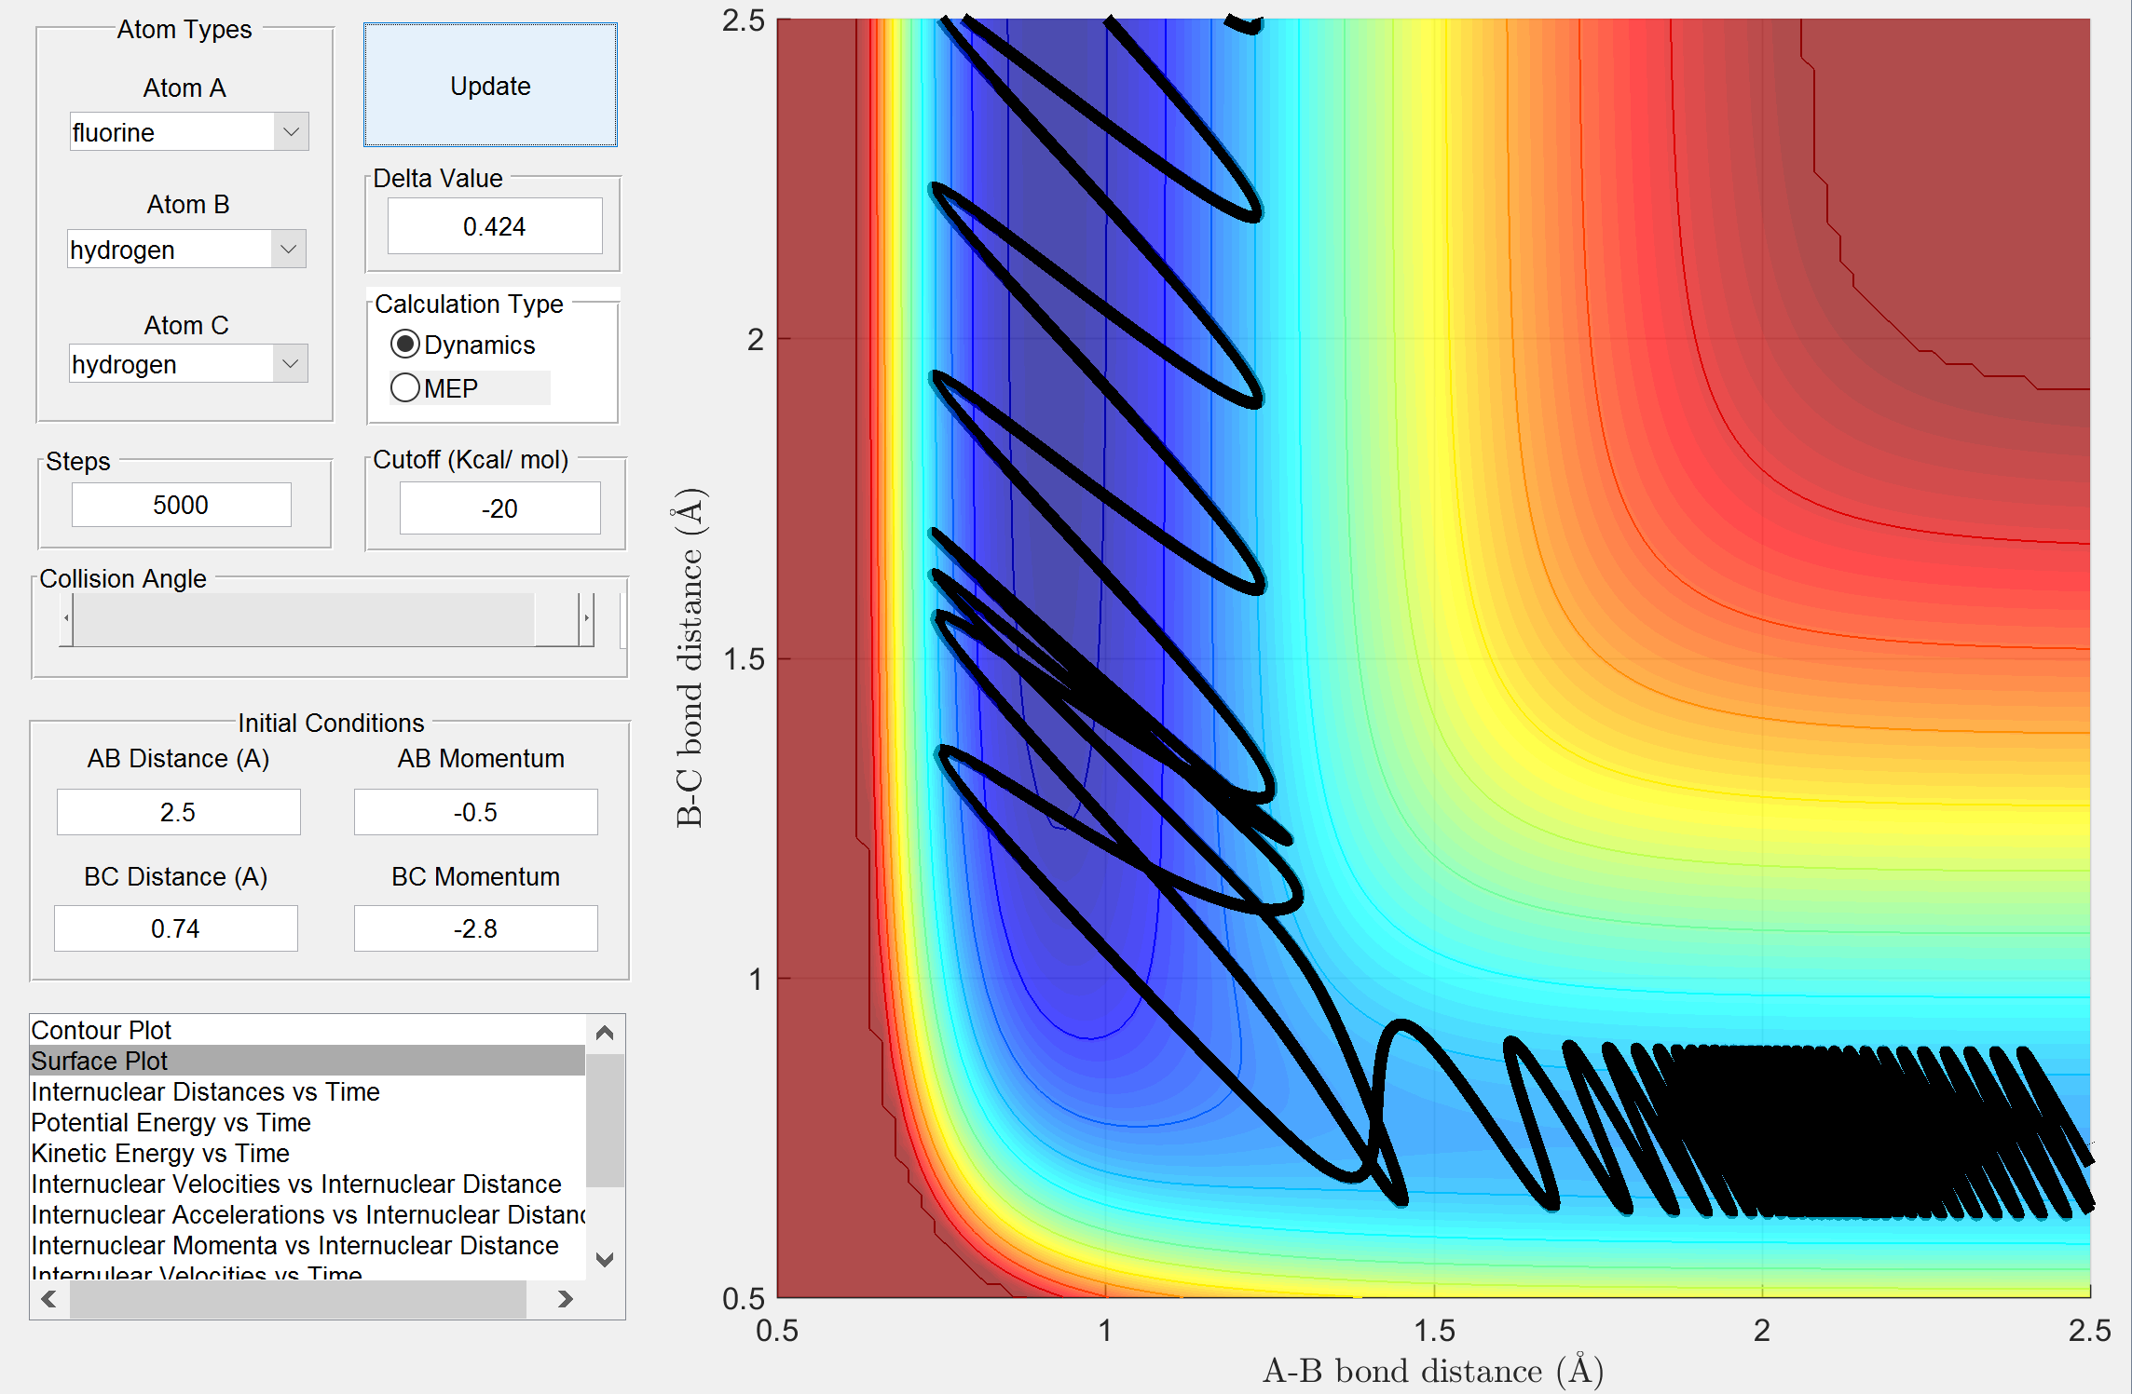Viewport: 2132px width, 1394px height.
Task: Focus the Cutoff energy input field
Action: point(499,508)
